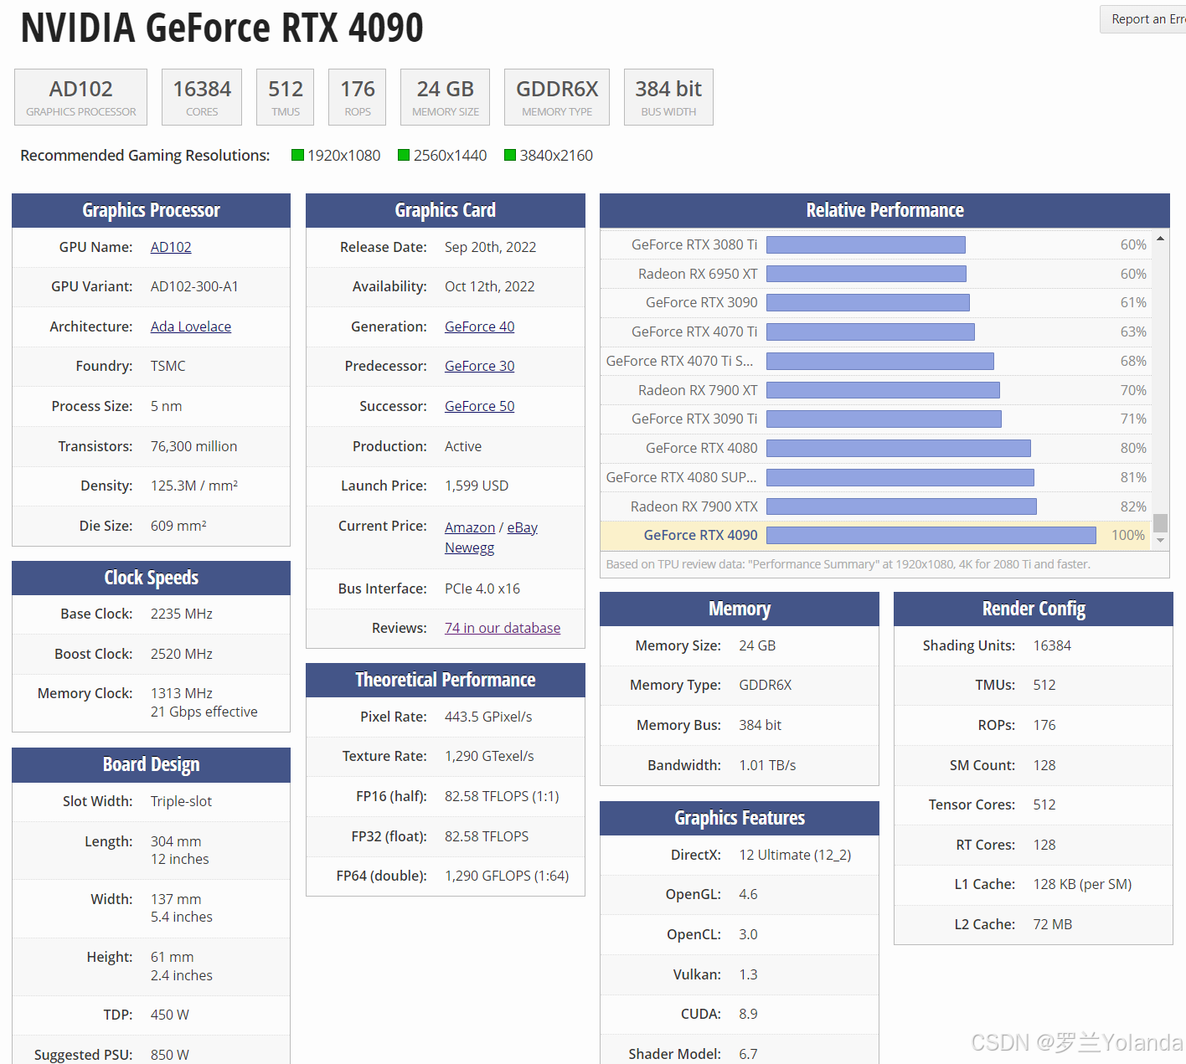Select the Sep 20th, 2022 release date
The width and height of the screenshot is (1186, 1064).
tap(490, 247)
